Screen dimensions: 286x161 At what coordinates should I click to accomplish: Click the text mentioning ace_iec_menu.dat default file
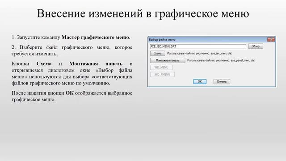[x=199, y=54]
